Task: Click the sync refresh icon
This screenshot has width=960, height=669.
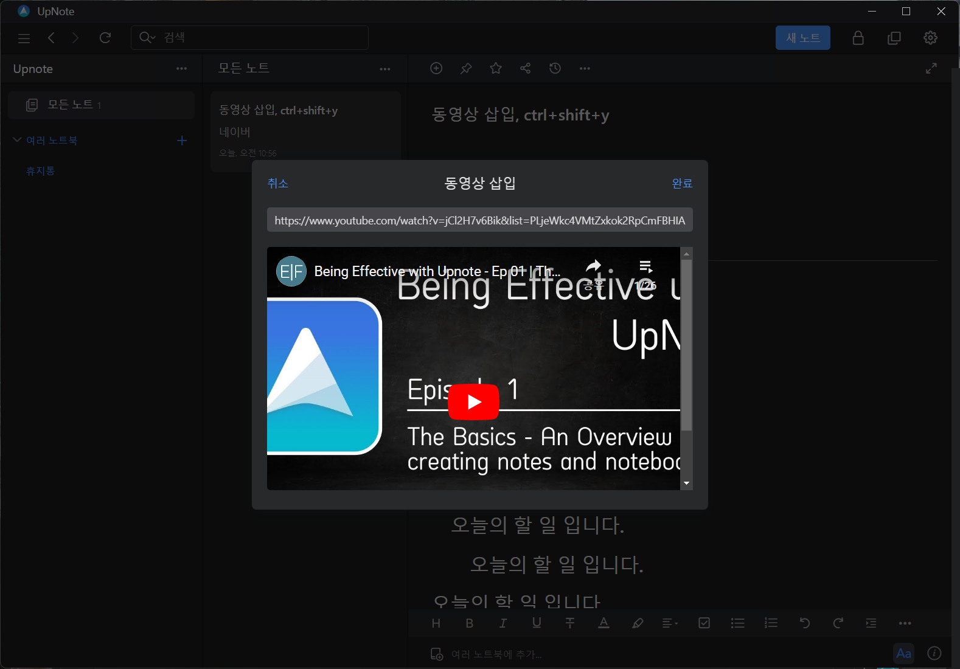Action: pyautogui.click(x=105, y=38)
